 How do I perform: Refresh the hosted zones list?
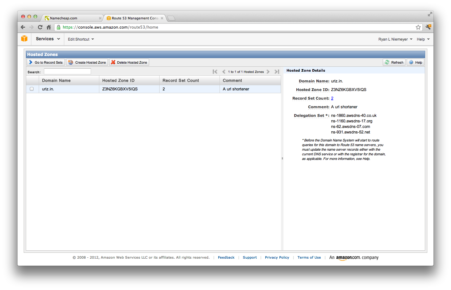[x=394, y=62]
